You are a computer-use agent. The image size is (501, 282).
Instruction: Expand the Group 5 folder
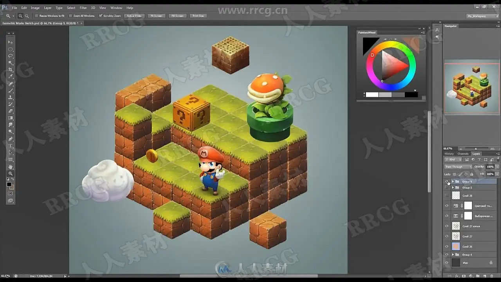pos(453,188)
